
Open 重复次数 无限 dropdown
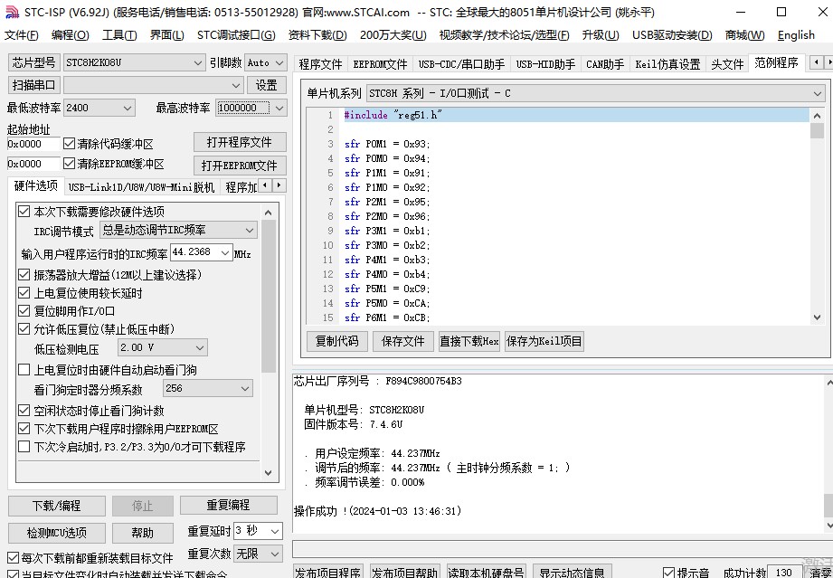click(258, 554)
